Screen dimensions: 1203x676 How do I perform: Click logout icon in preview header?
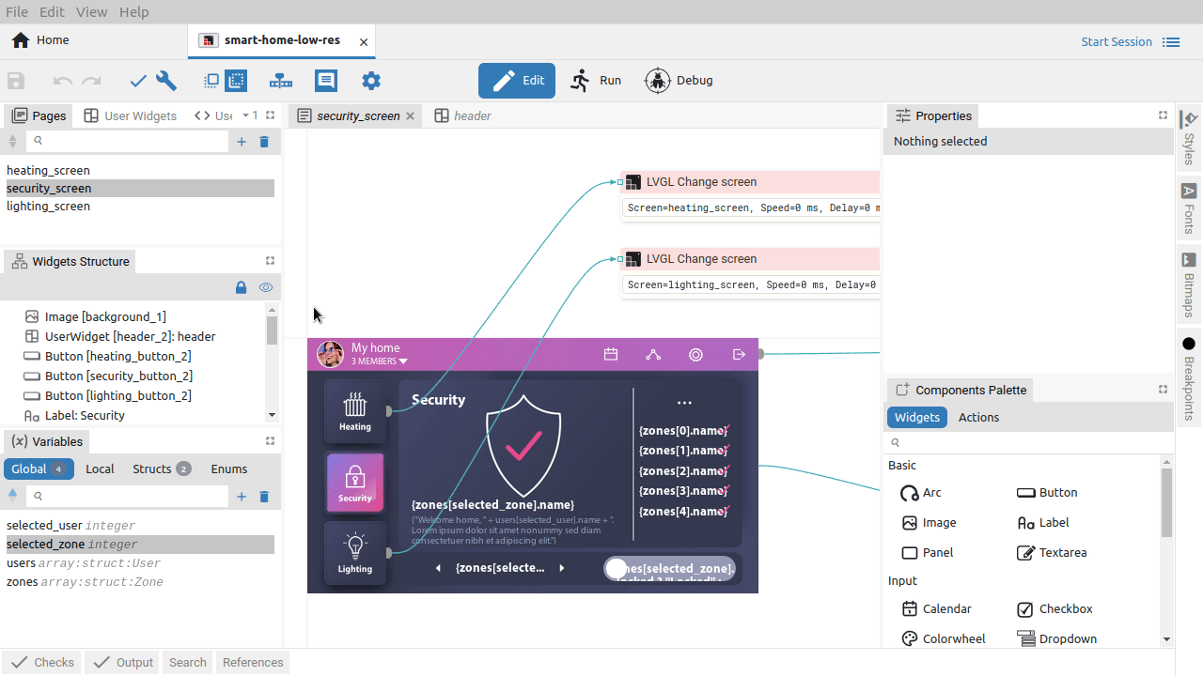(739, 354)
